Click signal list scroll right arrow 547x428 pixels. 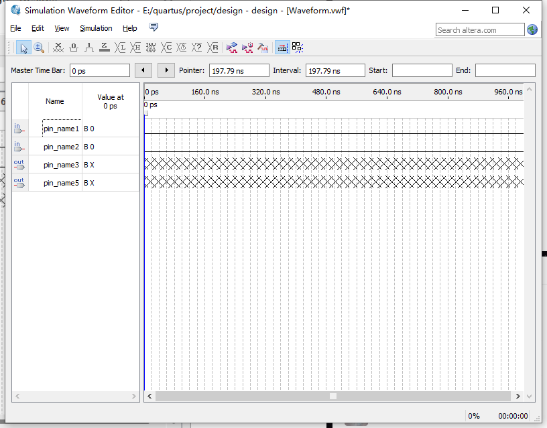tap(133, 397)
